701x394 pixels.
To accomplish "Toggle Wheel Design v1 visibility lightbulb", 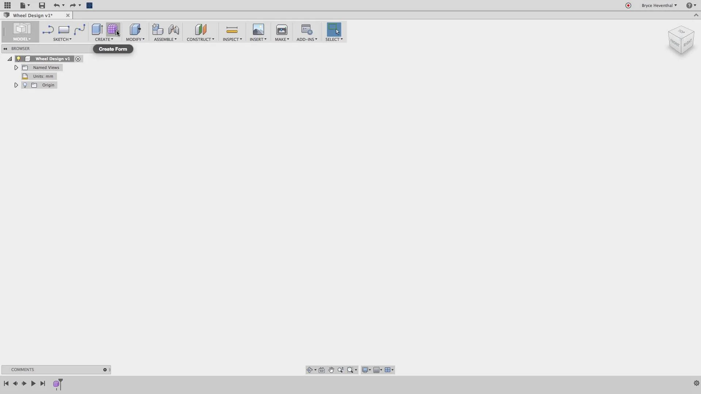I will [x=18, y=59].
